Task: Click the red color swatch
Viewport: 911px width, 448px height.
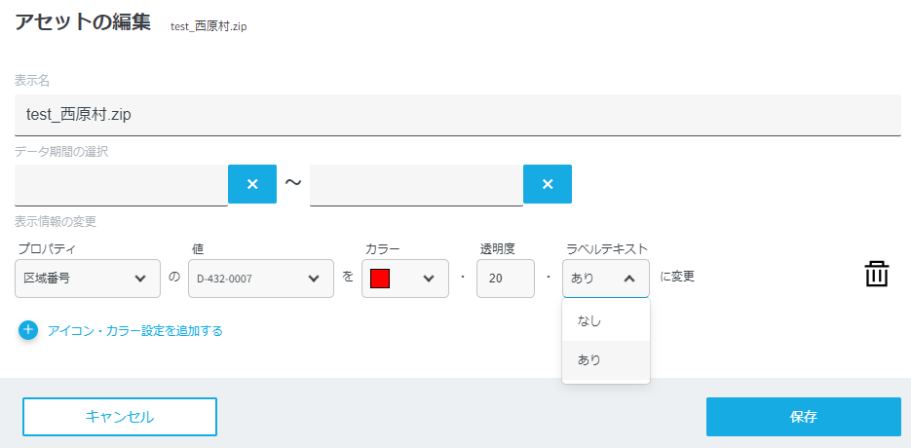Action: [x=381, y=279]
